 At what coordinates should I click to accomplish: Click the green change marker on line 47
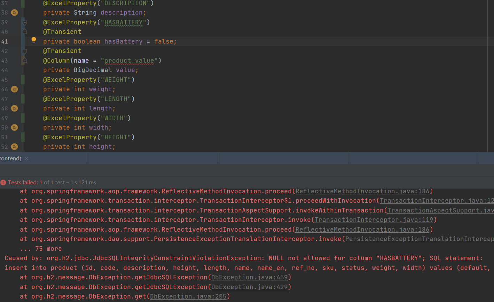coord(23,99)
